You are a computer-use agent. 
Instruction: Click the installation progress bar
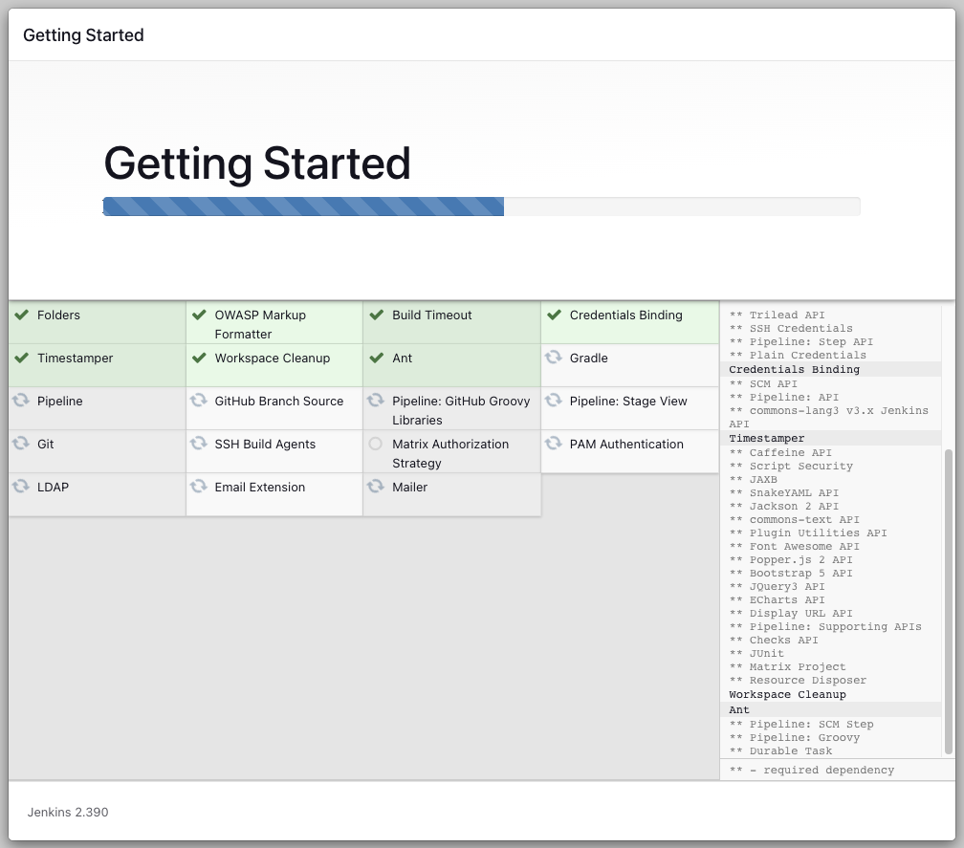tap(481, 207)
